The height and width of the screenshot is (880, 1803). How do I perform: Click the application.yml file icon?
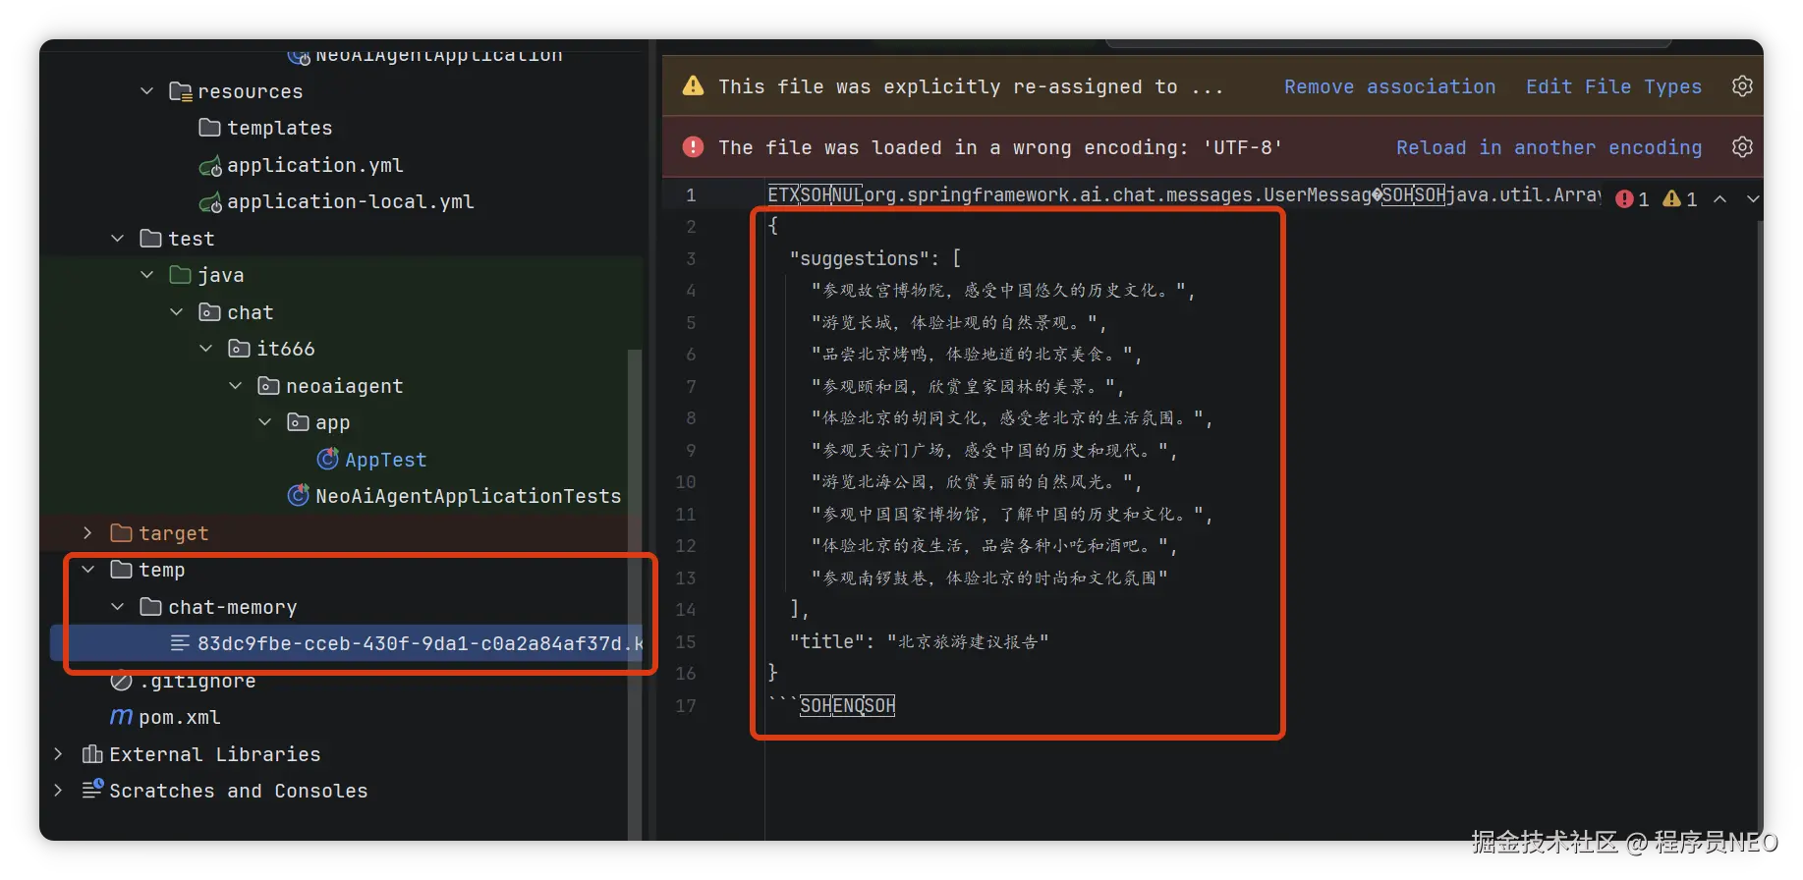(210, 166)
